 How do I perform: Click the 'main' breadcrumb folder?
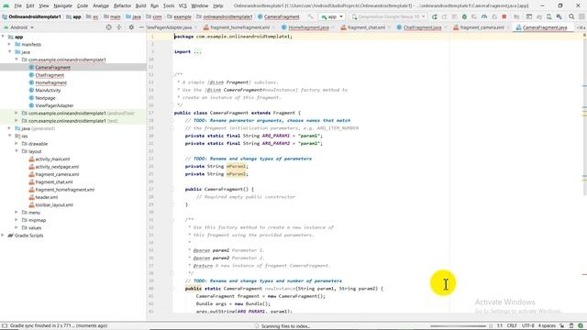112,16
